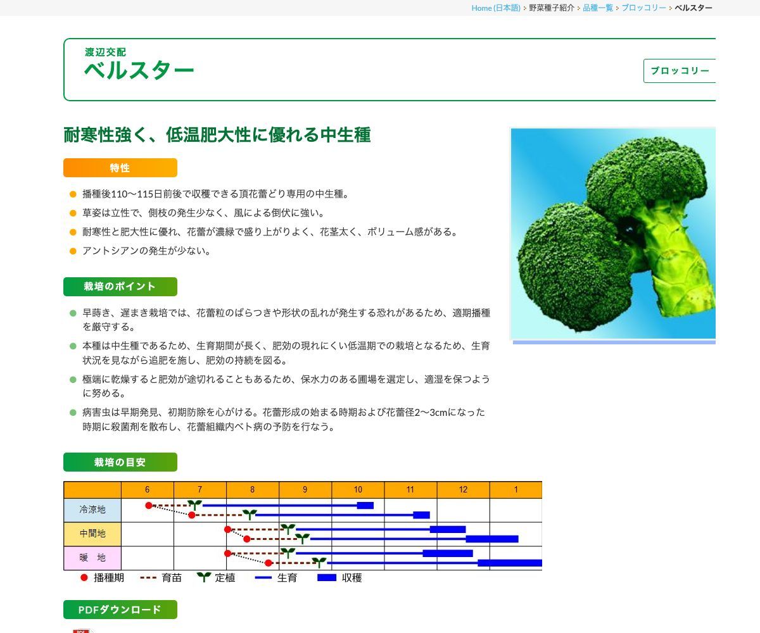
Task: Select the 冷涼地 row header in the chart
Action: point(92,510)
